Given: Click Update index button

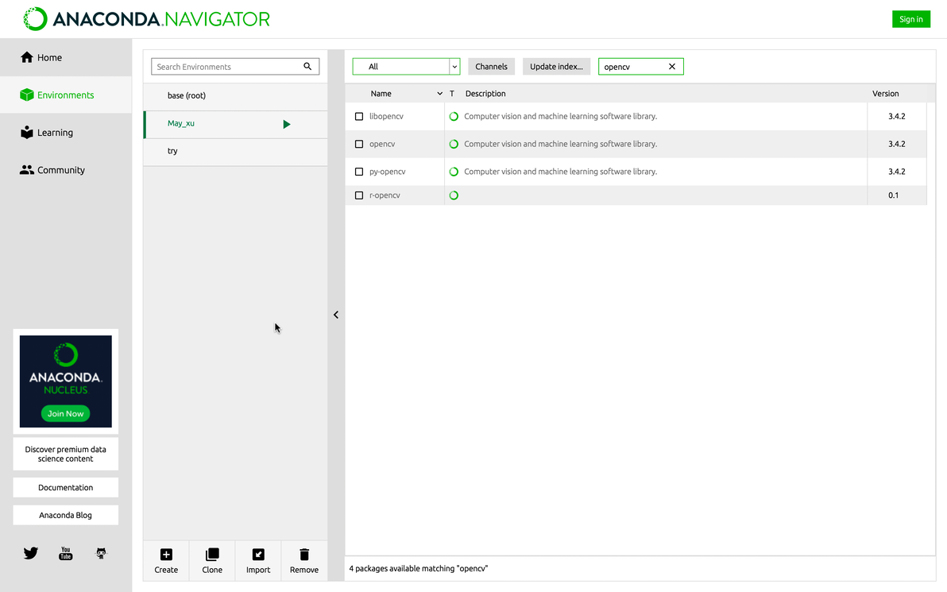Looking at the screenshot, I should coord(556,67).
